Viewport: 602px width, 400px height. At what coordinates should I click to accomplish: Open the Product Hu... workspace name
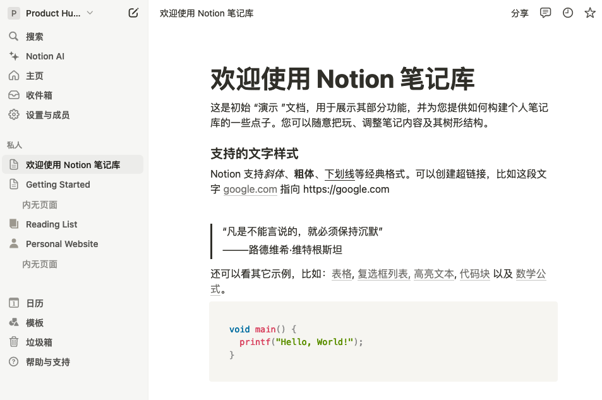(x=53, y=13)
